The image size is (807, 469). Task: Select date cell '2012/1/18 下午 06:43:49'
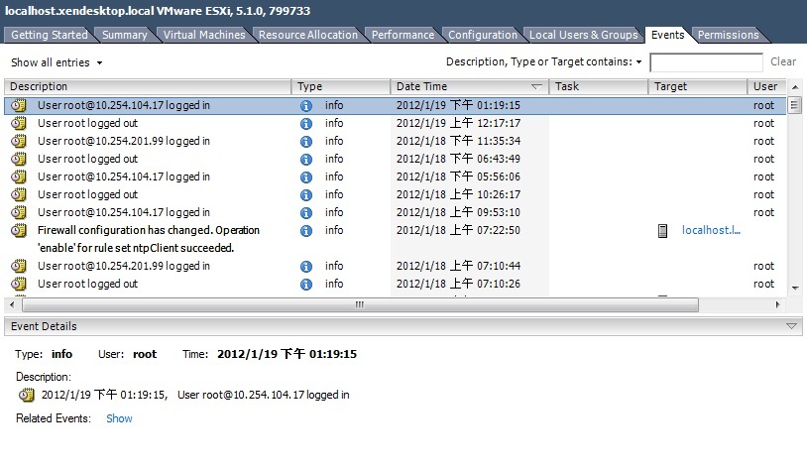pyautogui.click(x=458, y=159)
